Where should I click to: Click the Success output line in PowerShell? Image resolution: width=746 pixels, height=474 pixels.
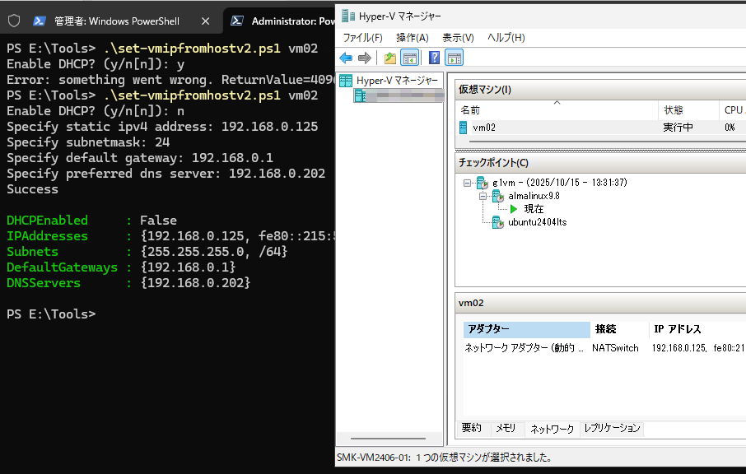(x=32, y=189)
